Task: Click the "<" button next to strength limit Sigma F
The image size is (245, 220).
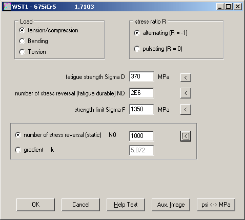Action: (186, 109)
